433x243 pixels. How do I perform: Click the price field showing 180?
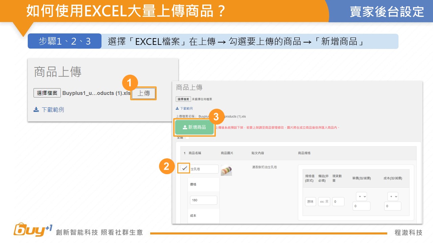point(203,200)
